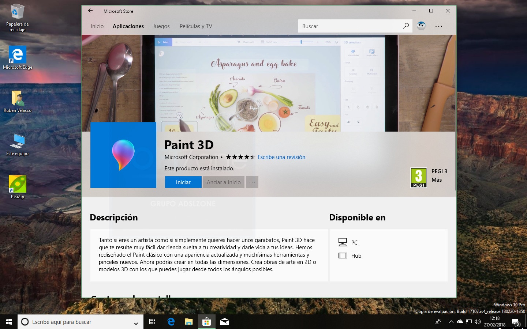Click the Descripción heading

tap(114, 218)
